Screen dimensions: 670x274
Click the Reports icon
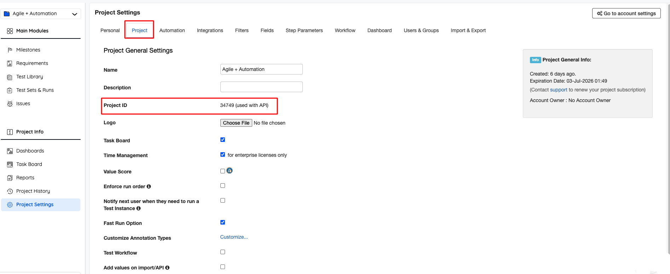click(x=10, y=178)
